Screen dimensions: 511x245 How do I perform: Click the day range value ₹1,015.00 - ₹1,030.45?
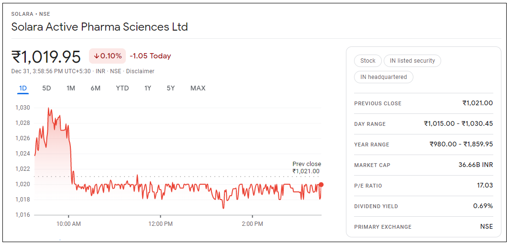point(458,123)
